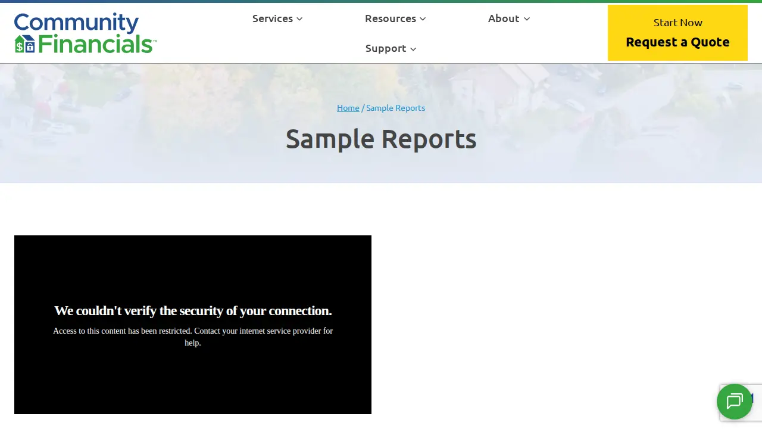Click the Sample Reports page heading
The height and width of the screenshot is (429, 762).
pos(381,138)
